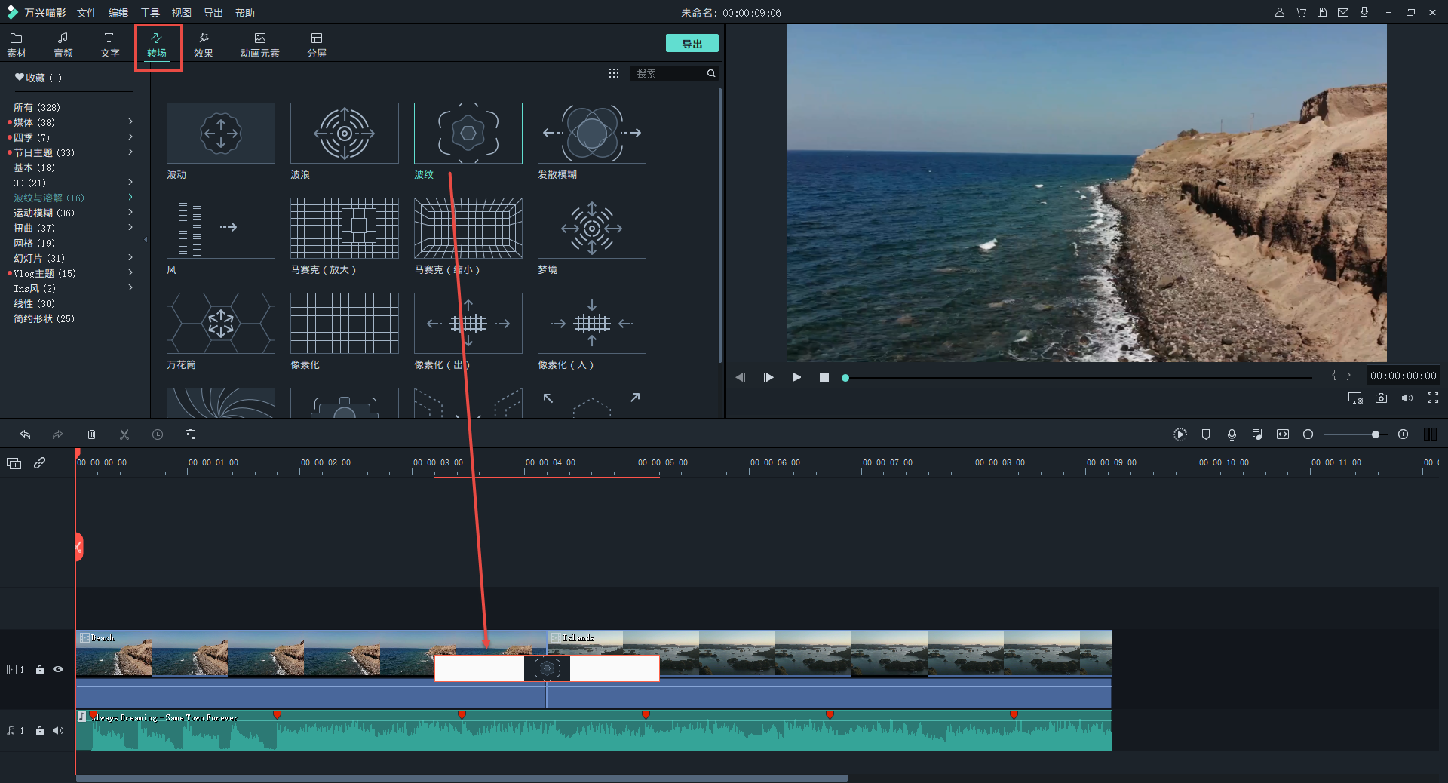Viewport: 1448px width, 783px height.
Task: Click the stop button in preview
Action: 824,377
